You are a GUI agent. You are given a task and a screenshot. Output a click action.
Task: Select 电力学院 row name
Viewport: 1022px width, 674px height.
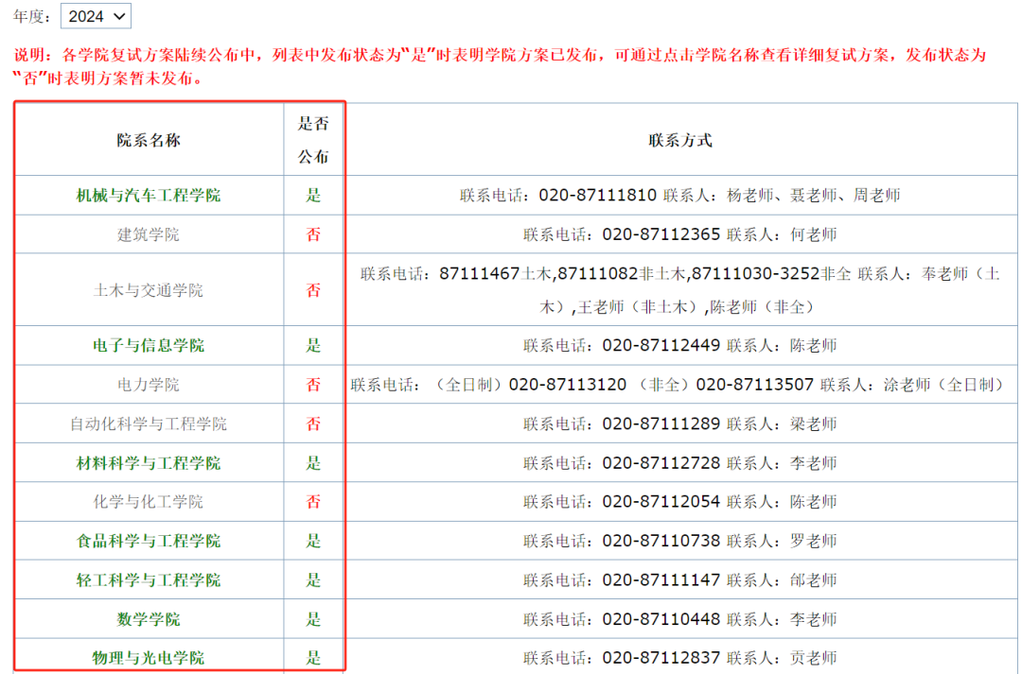coord(149,384)
